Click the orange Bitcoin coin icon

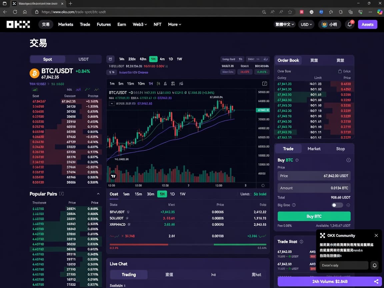(35, 73)
